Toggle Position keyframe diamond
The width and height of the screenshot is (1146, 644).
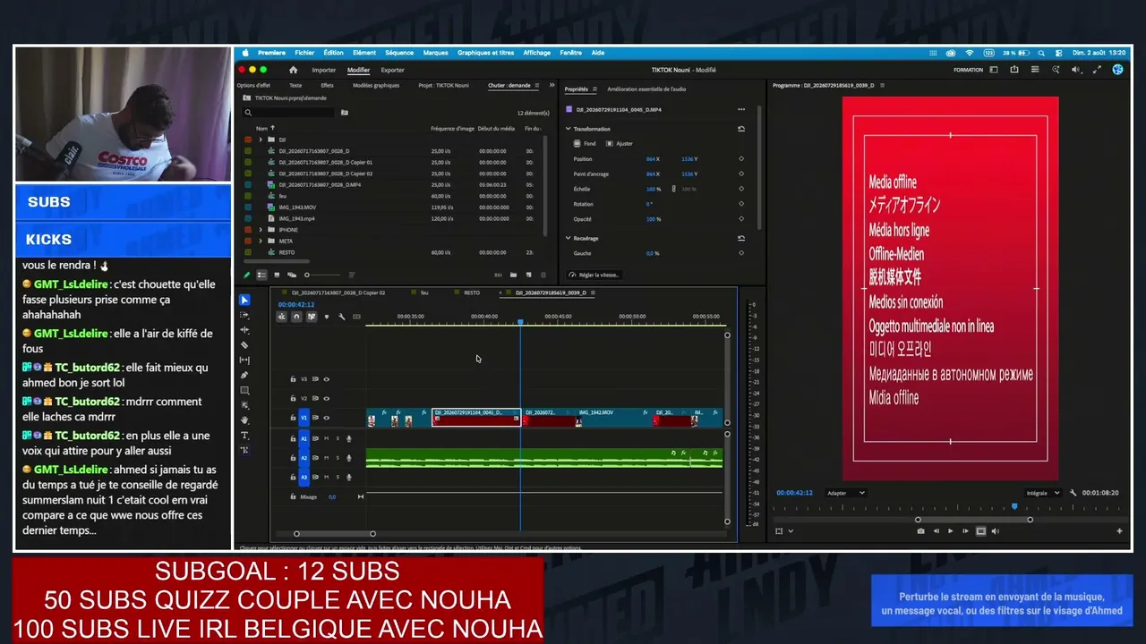(x=741, y=159)
